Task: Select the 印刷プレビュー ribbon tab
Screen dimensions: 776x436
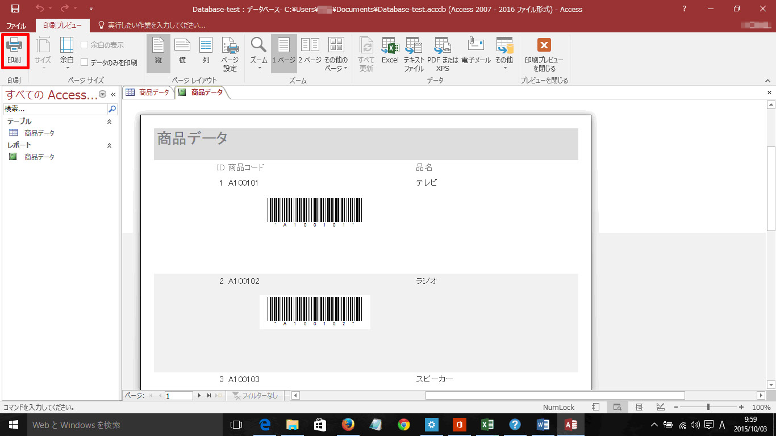Action: (x=62, y=26)
